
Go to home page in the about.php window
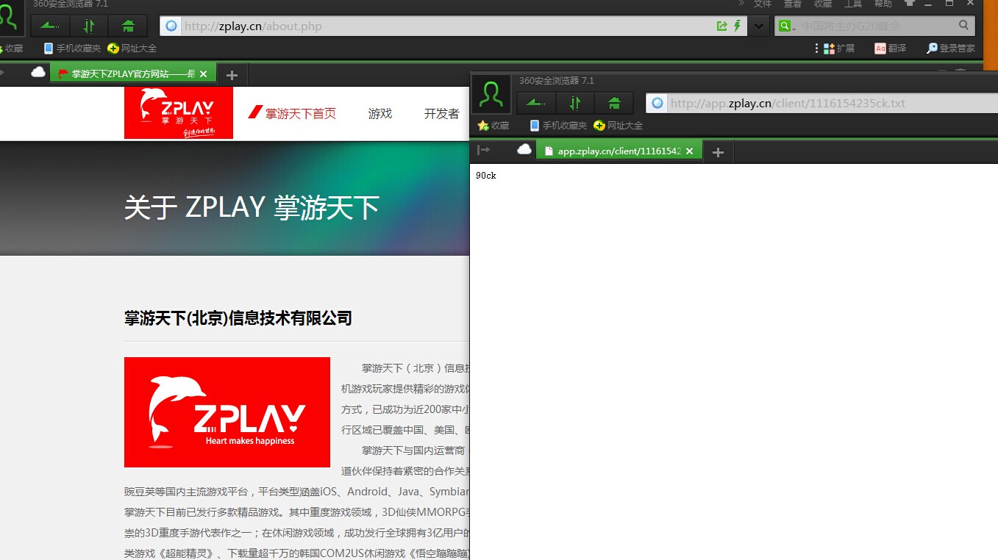pos(128,26)
